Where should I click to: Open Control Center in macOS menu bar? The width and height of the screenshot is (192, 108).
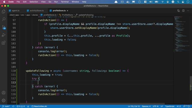tap(183, 2)
